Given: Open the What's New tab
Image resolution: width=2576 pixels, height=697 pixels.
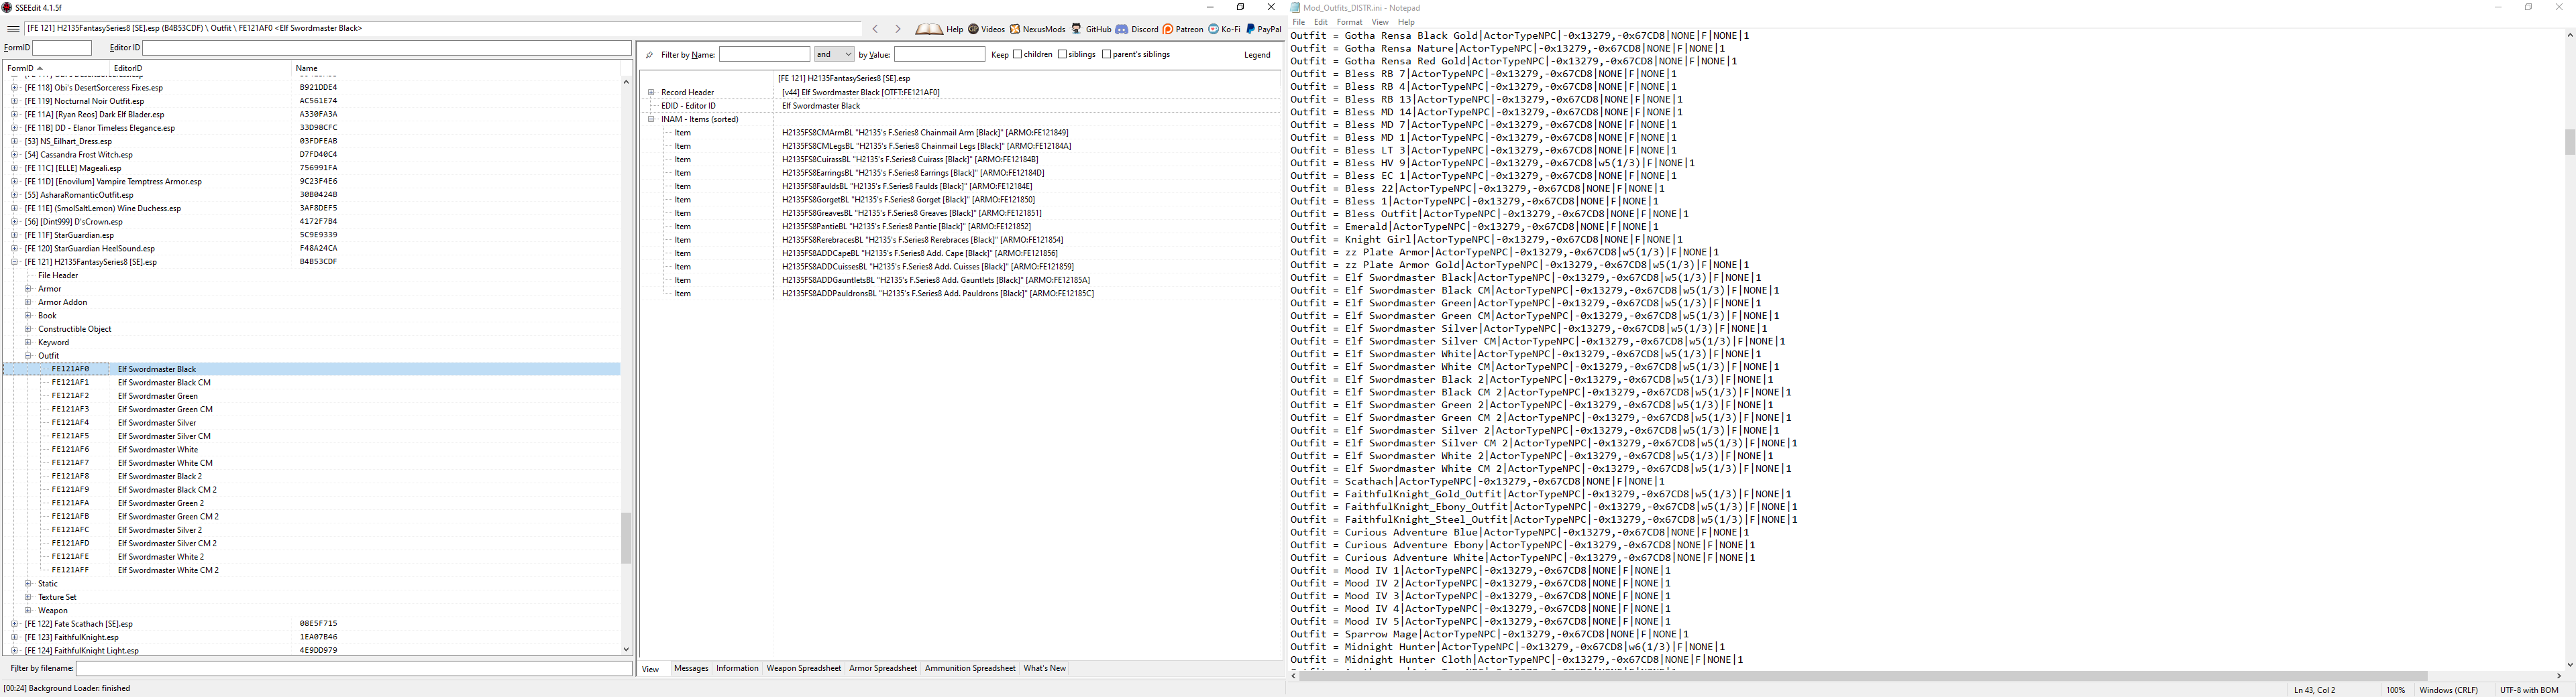Looking at the screenshot, I should [1045, 668].
